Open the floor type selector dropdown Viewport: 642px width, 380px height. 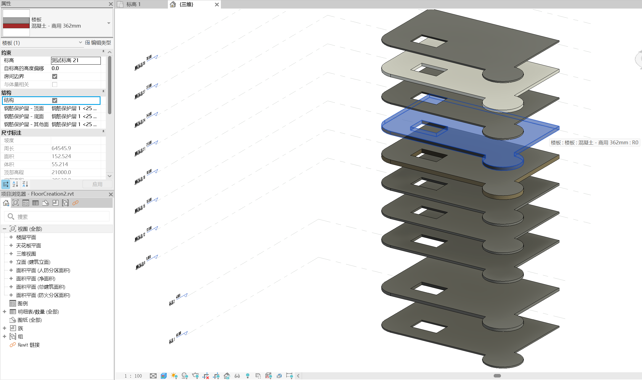[109, 23]
